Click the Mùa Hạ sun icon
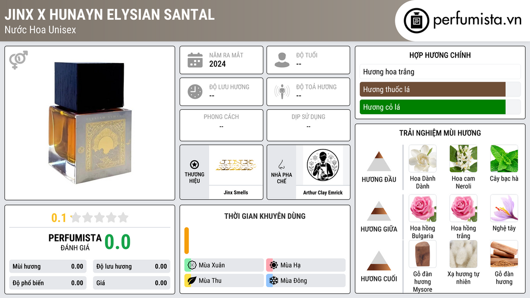Screen dimensions: 530x298 (274, 265)
